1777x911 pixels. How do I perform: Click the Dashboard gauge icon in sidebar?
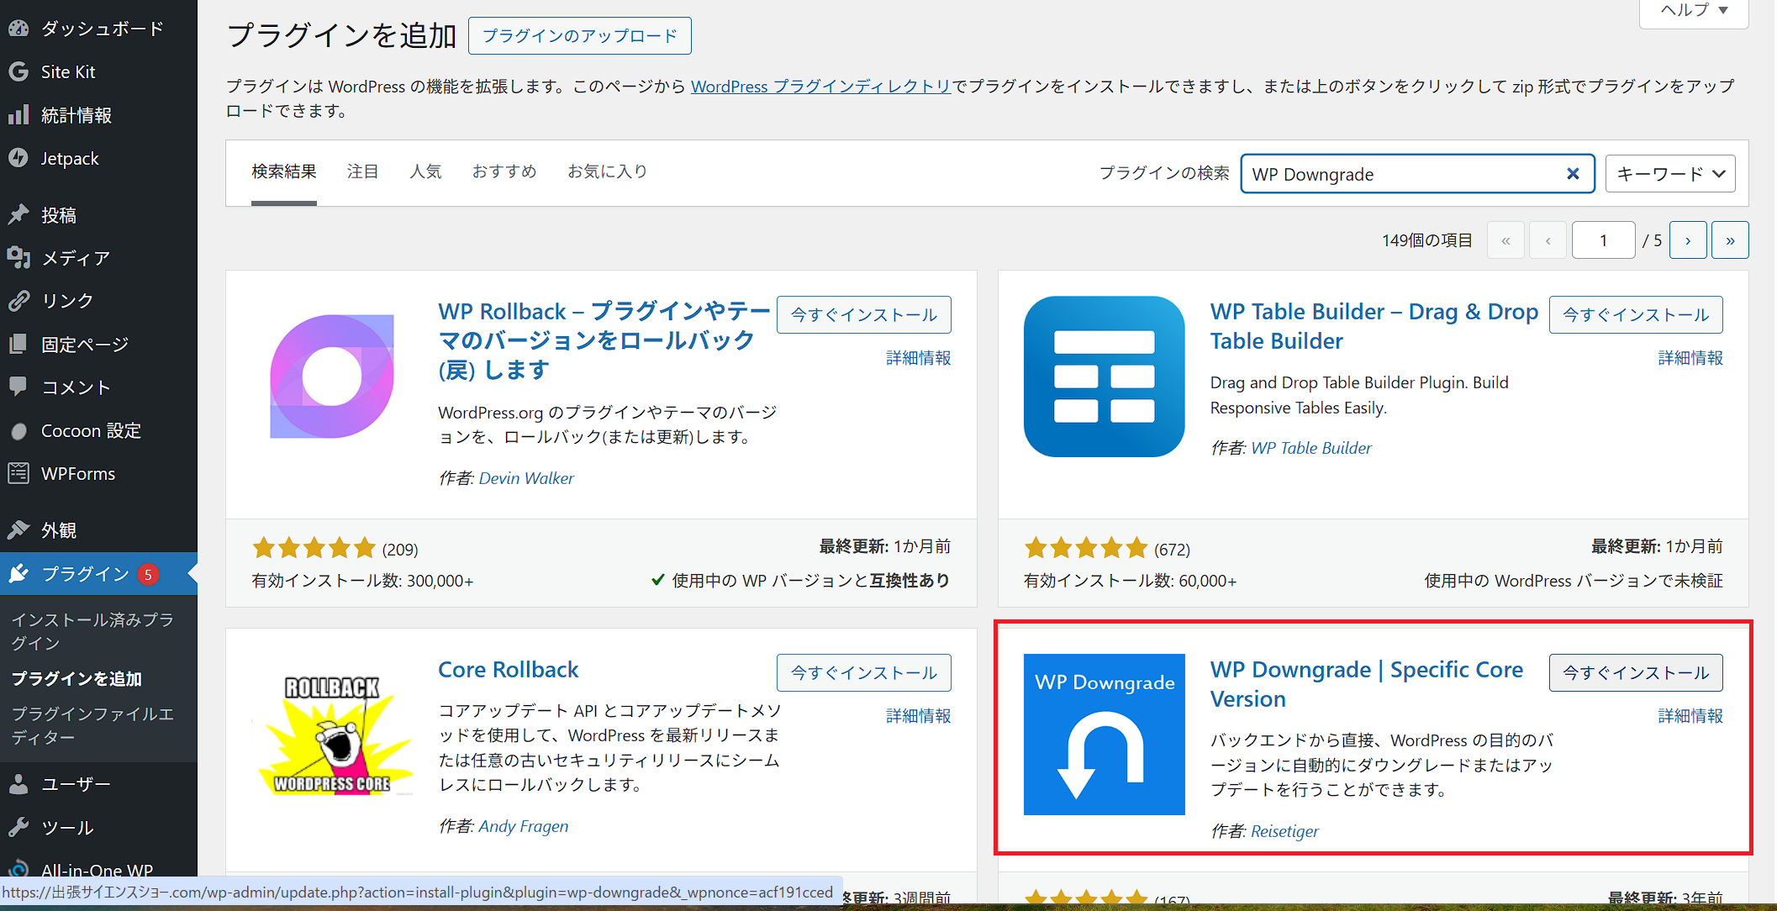[18, 29]
